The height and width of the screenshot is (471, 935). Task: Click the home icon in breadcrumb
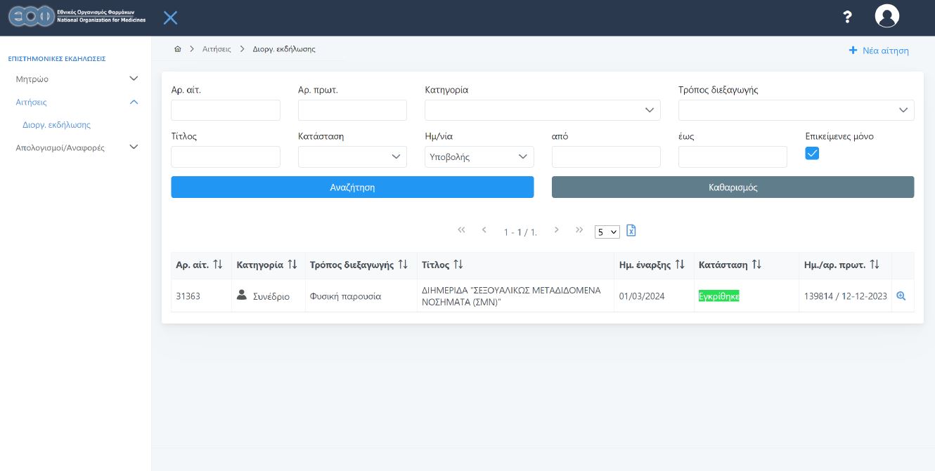(x=177, y=49)
